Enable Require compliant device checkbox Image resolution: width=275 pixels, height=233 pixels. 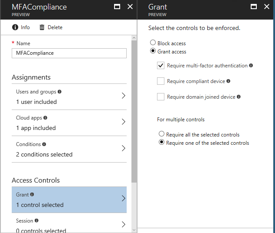point(160,81)
